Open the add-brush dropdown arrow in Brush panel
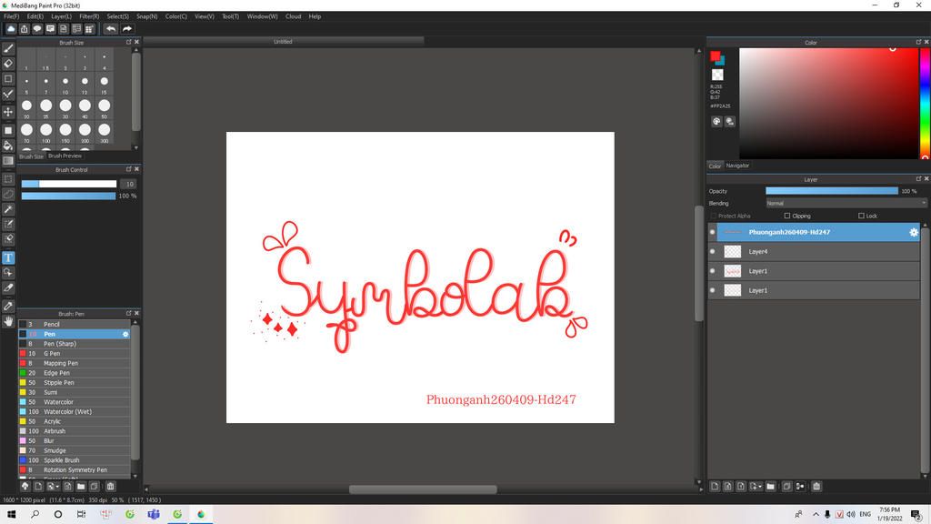 pyautogui.click(x=57, y=487)
